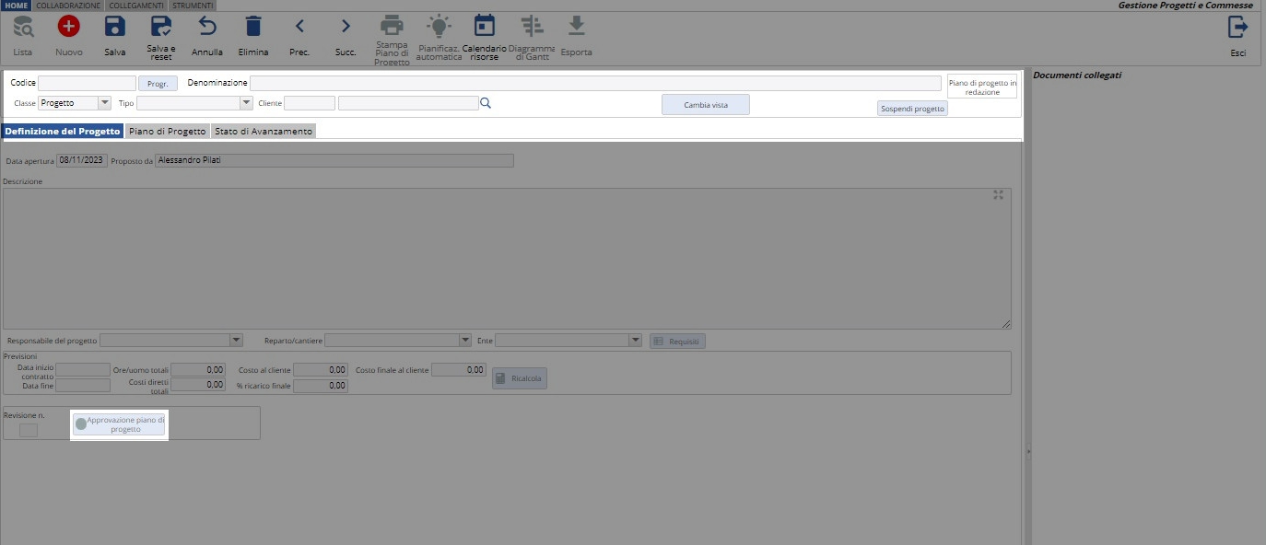Open Stampa Piano di Progetto printer icon

[392, 26]
